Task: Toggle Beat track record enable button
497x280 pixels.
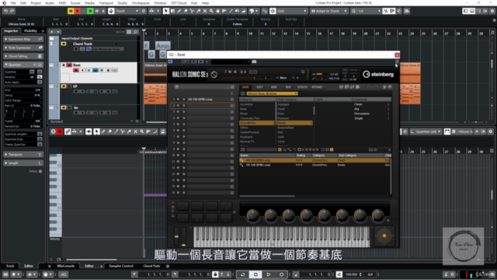Action: tap(76, 70)
